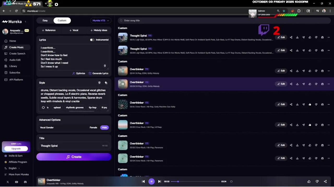Click Generate Lyrics
Image resolution: width=334 pixels, height=187 pixels.
(x=98, y=74)
